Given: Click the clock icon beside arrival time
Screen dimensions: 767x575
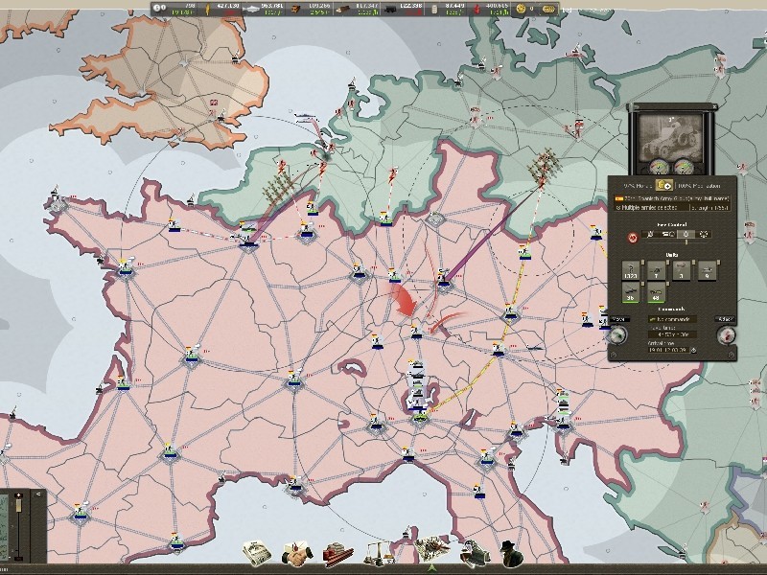Looking at the screenshot, I should coord(693,350).
